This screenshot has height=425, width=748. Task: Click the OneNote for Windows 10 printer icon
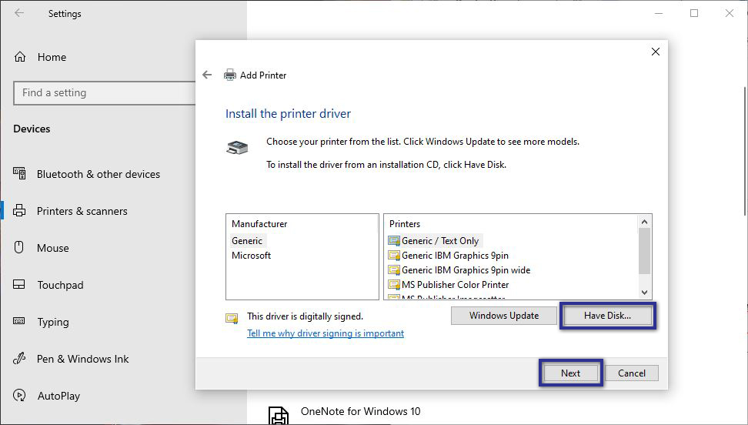[x=278, y=416]
